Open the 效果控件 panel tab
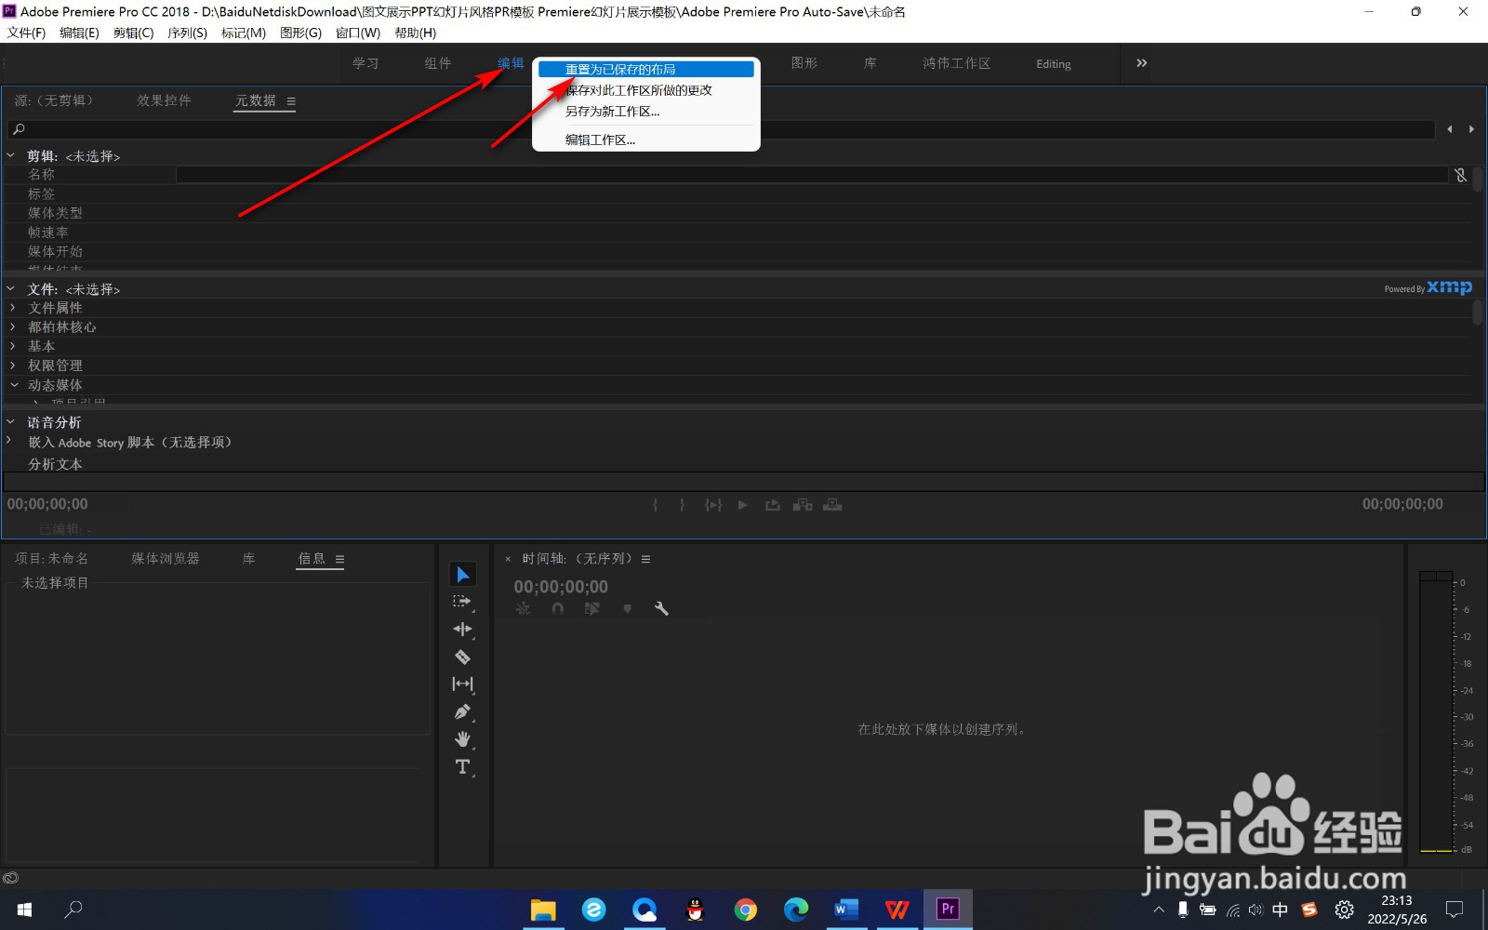Image resolution: width=1488 pixels, height=930 pixels. tap(164, 100)
